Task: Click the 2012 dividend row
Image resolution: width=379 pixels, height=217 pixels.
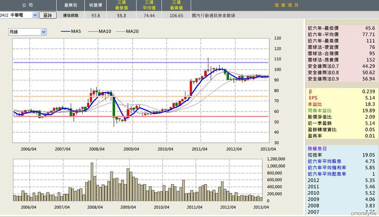Action: pos(341,180)
